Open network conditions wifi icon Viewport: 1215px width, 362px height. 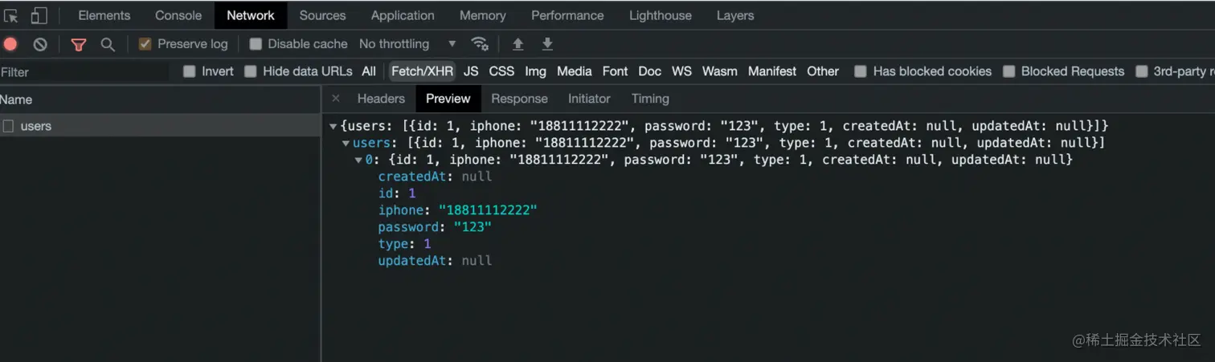(480, 44)
